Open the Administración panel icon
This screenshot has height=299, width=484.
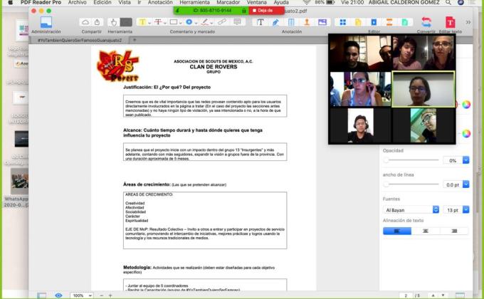click(46, 22)
